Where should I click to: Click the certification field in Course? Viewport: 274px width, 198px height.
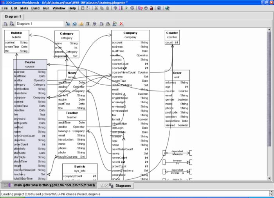pyautogui.click(x=30, y=89)
